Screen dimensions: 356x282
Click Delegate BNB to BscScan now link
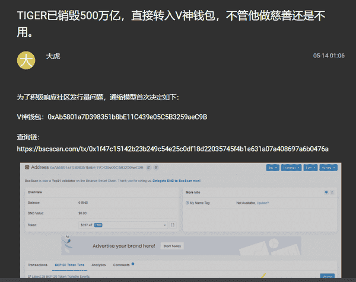click(x=176, y=181)
